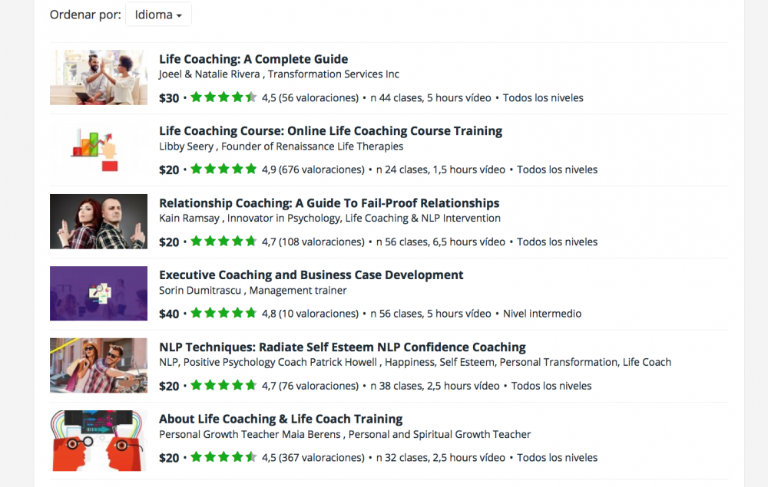This screenshot has width=768, height=487.
Task: Open NLP Techniques: Radiate Self Esteem course
Action: pyautogui.click(x=343, y=347)
